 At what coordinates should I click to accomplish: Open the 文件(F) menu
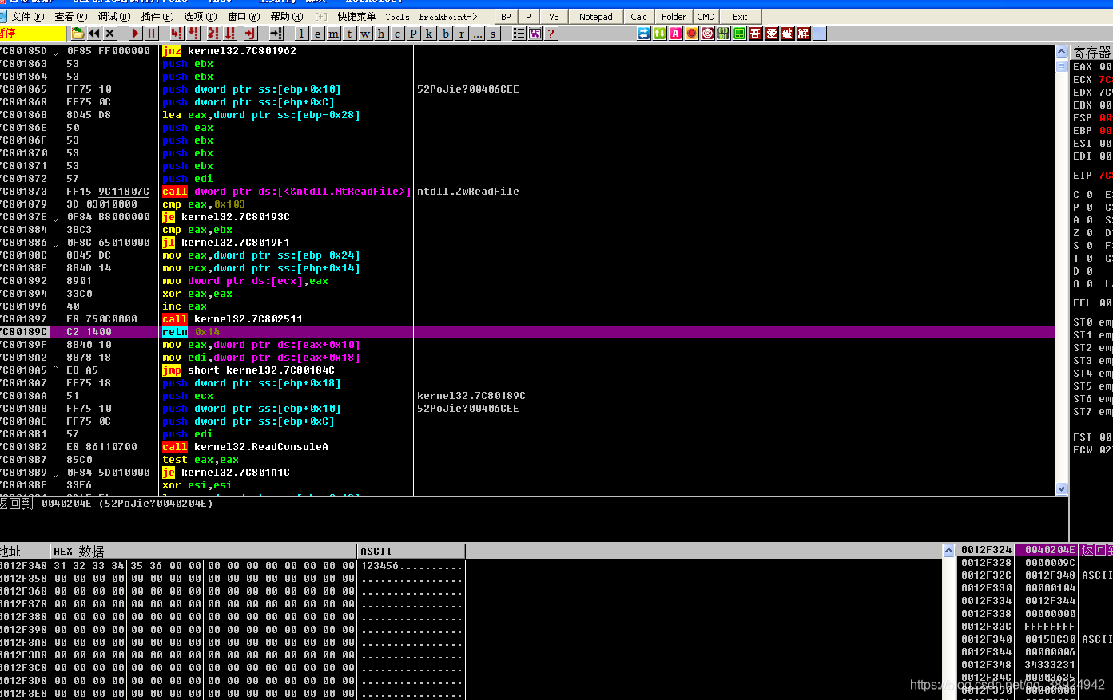click(26, 16)
